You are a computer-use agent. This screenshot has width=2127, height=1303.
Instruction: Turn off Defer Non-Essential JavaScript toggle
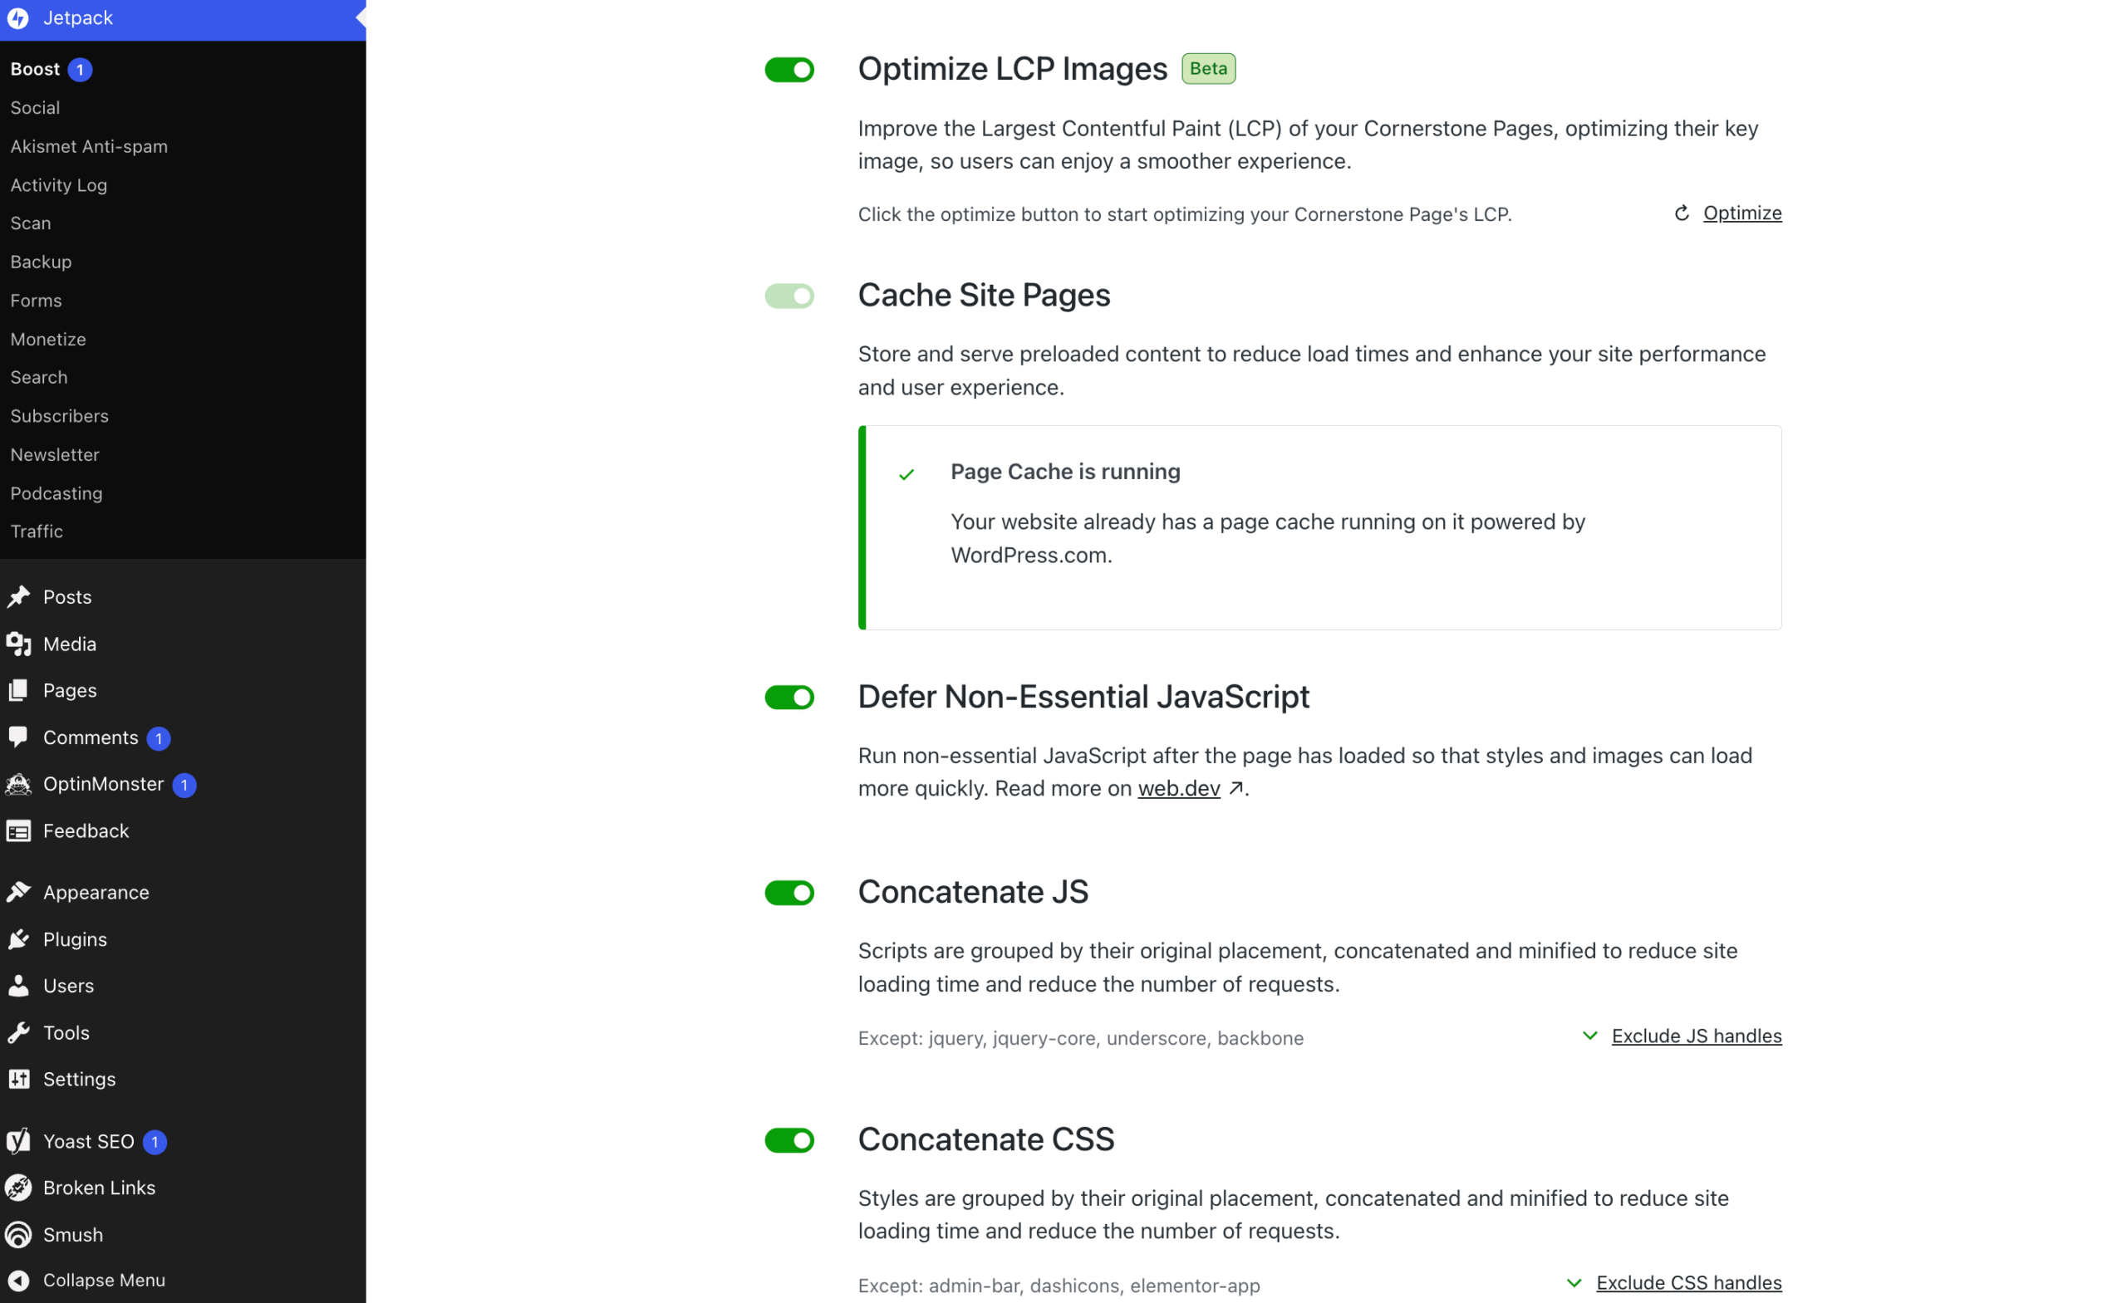pos(789,698)
